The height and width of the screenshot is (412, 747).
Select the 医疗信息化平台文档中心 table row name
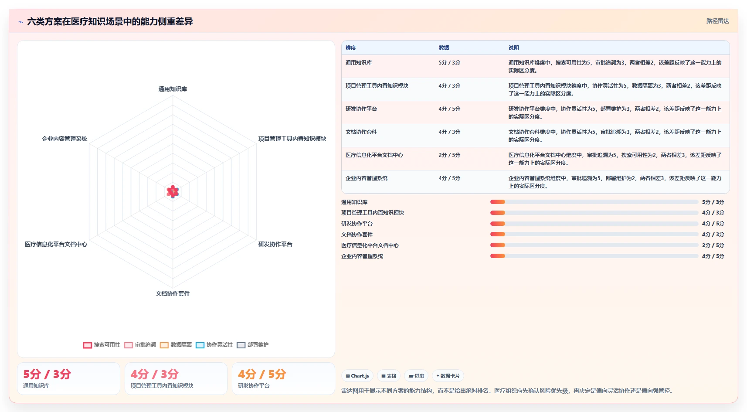(374, 155)
